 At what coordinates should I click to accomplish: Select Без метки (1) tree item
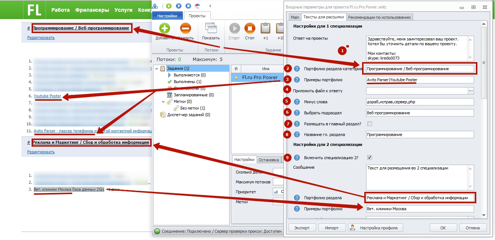pos(189,108)
